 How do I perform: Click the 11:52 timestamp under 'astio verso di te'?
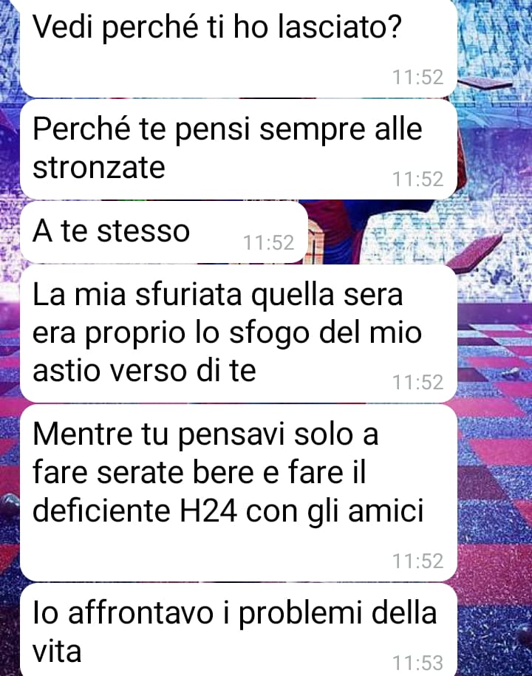coord(417,383)
